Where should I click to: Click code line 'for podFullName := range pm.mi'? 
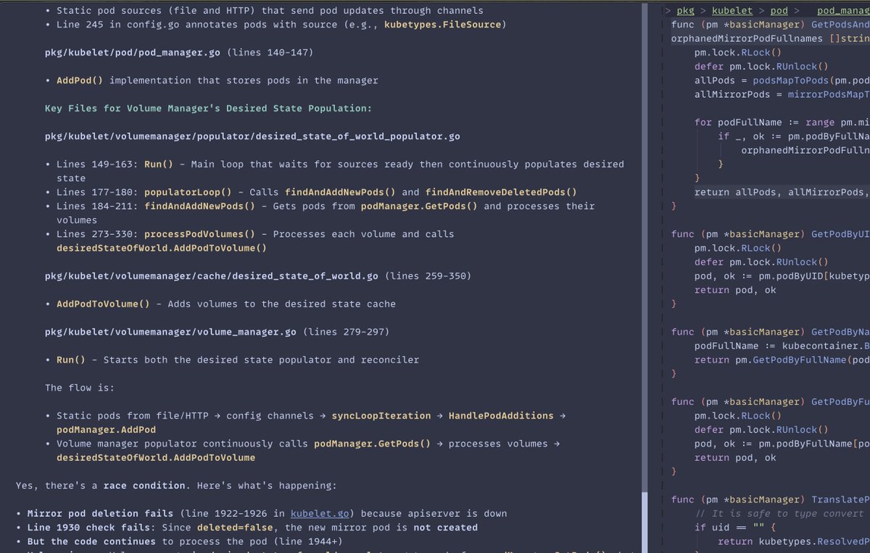[782, 122]
